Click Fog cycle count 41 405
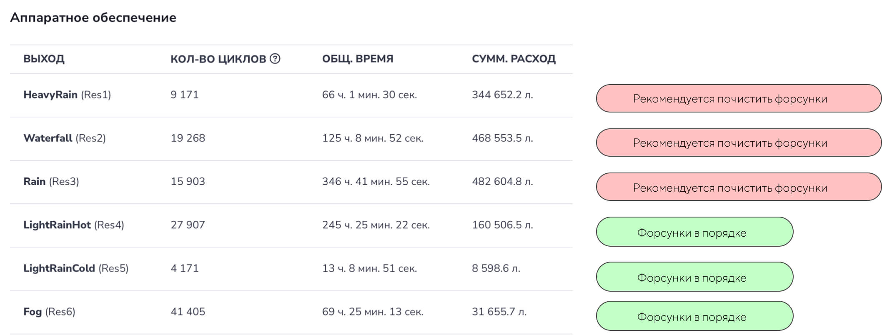Screen dimensions: 882x335 click(188, 312)
